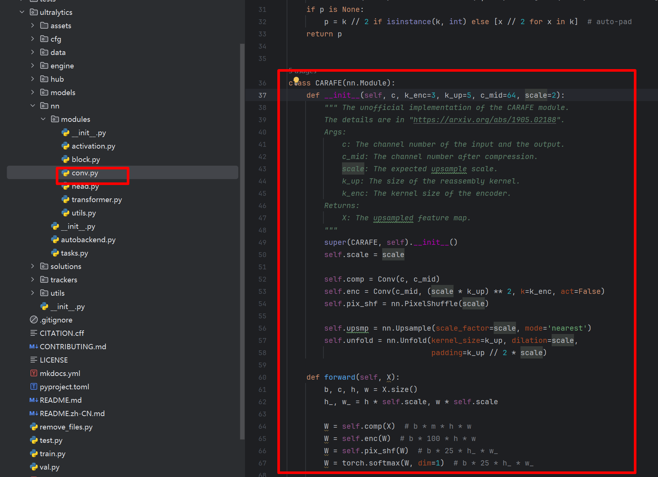Click the modules package folder icon
This screenshot has height=477, width=658.
[x=55, y=119]
